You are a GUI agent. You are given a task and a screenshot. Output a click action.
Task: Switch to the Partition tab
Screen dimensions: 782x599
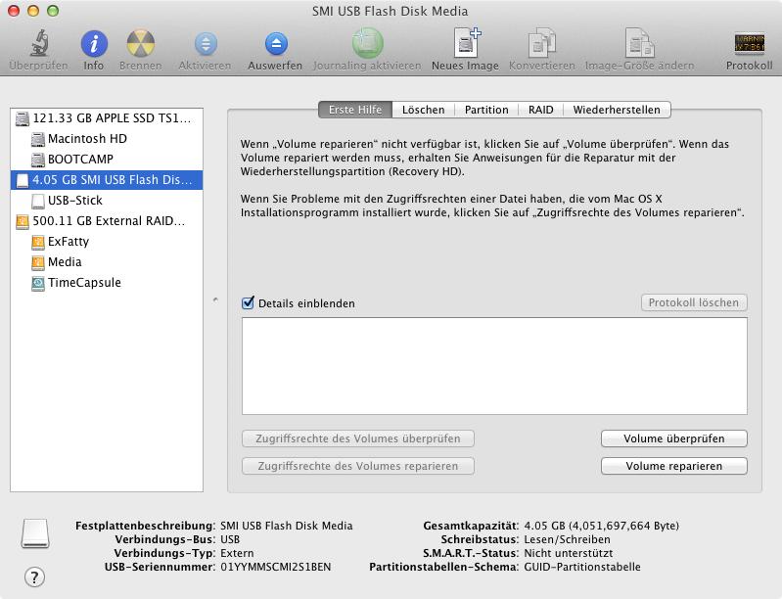pos(486,110)
